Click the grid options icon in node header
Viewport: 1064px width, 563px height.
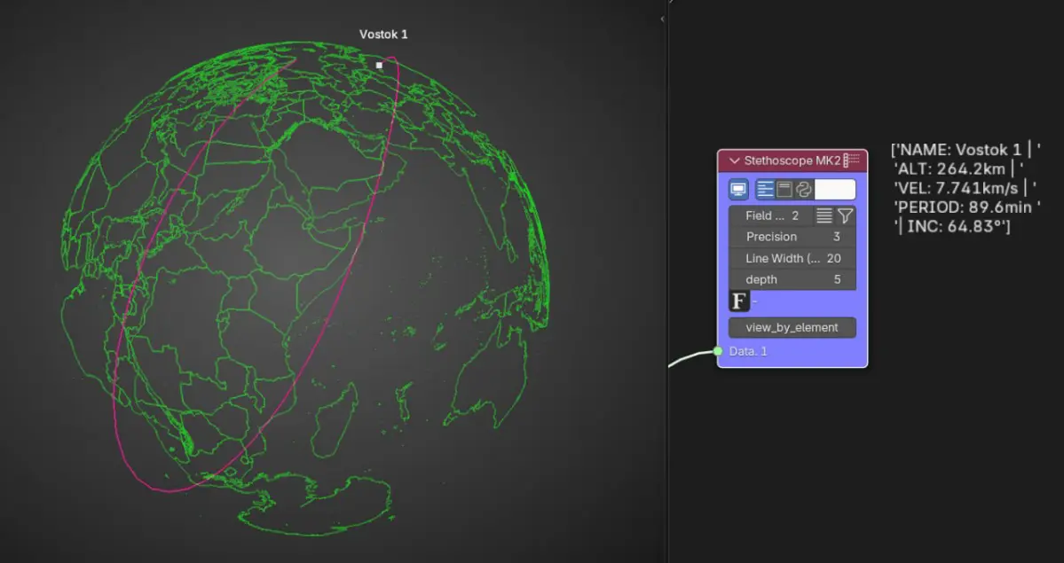[851, 160]
